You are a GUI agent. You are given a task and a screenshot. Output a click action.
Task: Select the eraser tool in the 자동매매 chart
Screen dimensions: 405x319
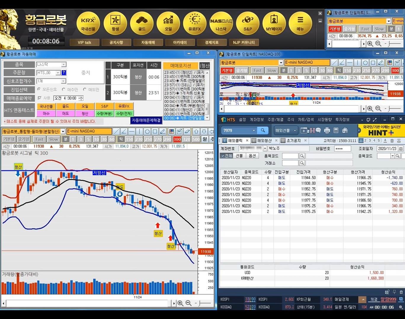click(x=187, y=131)
